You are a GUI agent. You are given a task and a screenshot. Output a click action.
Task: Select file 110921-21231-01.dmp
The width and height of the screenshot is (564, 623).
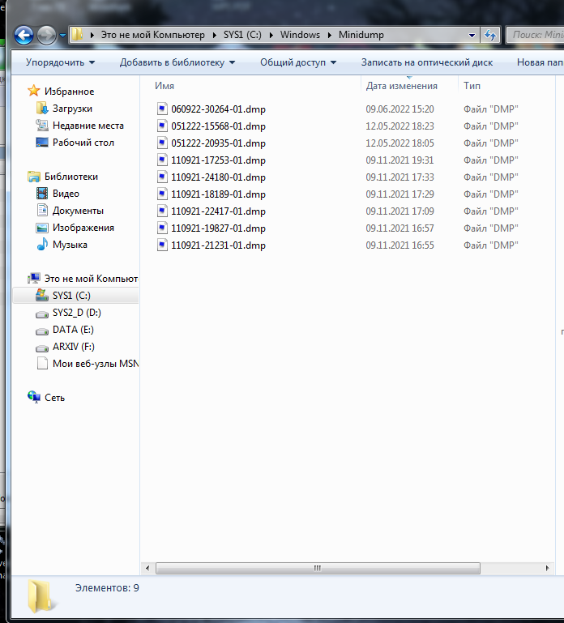[x=218, y=245]
